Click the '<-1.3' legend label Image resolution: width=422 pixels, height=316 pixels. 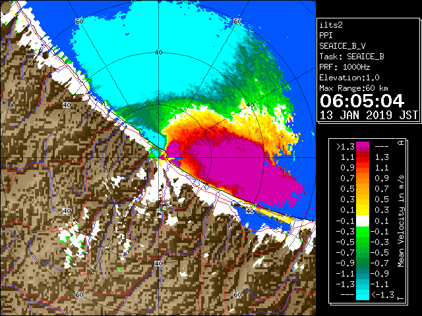click(x=382, y=295)
